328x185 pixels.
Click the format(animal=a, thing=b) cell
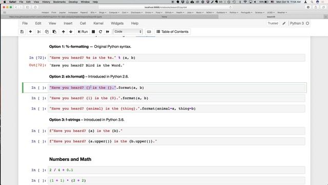point(176,108)
